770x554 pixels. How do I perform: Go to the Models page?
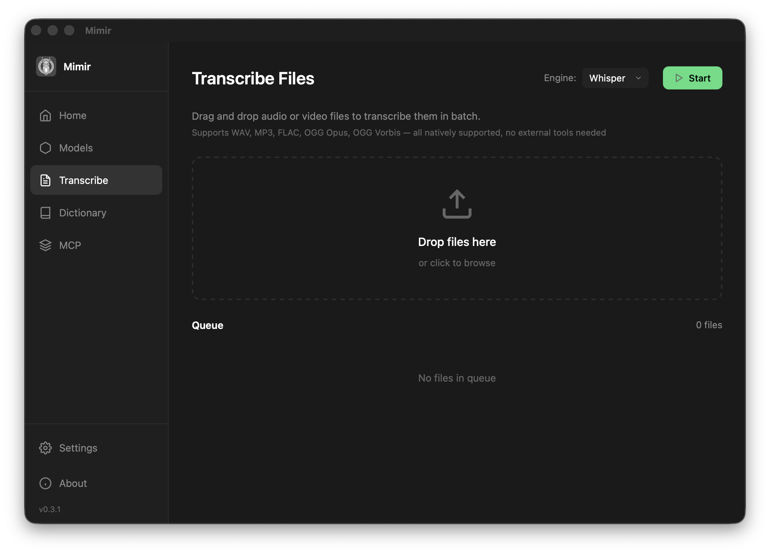click(76, 148)
